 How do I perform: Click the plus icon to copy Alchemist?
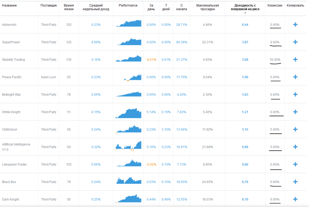click(x=295, y=25)
